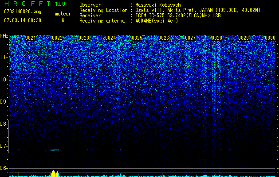The height and width of the screenshot is (177, 279).
Task: Click the 0823 time marker
Action: pyautogui.click(x=84, y=38)
